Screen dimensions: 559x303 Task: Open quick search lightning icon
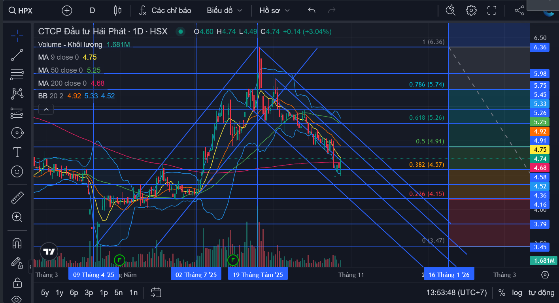click(x=450, y=11)
